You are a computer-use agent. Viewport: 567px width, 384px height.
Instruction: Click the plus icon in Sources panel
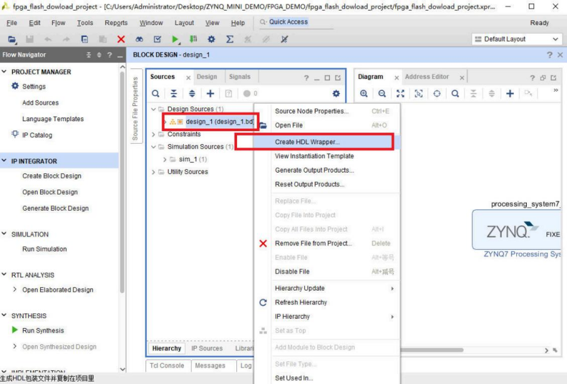pos(210,93)
